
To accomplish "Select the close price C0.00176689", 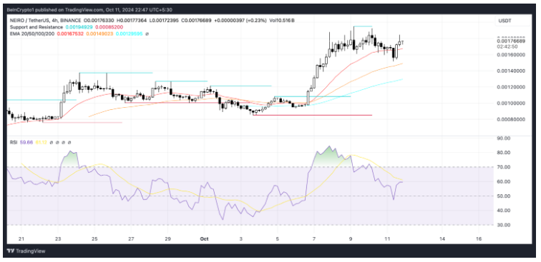I will (x=197, y=21).
